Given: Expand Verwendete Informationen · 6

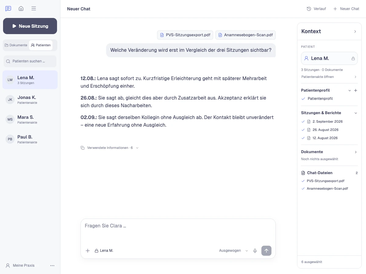Looking at the screenshot, I should tap(113, 148).
